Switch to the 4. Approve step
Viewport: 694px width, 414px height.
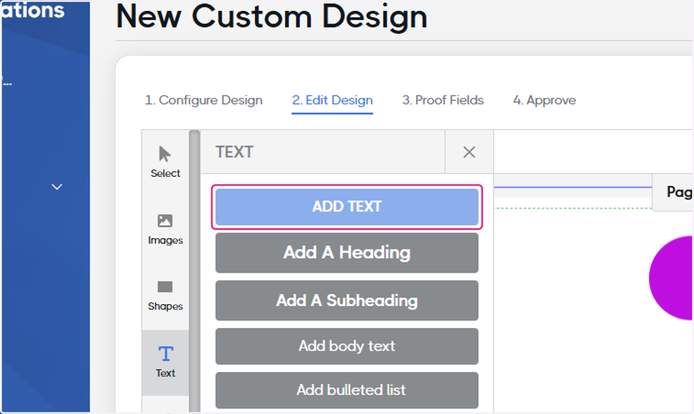544,100
